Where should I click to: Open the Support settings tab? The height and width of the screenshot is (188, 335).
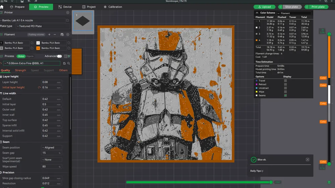49,70
